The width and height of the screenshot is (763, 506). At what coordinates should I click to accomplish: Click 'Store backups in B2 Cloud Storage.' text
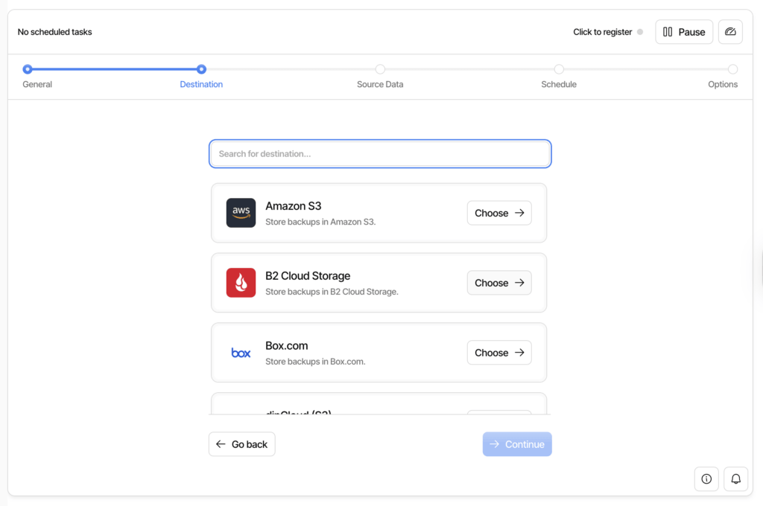(x=332, y=292)
